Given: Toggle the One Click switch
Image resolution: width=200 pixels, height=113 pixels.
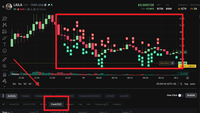Looking at the screenshot, I should pos(180,96).
